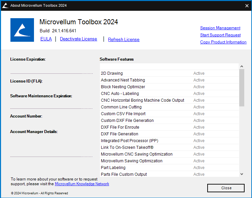This screenshot has height=198, width=252.
Task: Click the Account Manager Details label
Action: 34,132
